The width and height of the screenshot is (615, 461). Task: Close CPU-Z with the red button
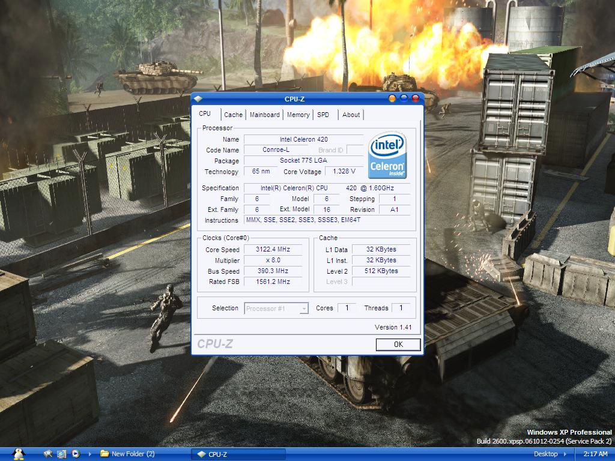416,98
